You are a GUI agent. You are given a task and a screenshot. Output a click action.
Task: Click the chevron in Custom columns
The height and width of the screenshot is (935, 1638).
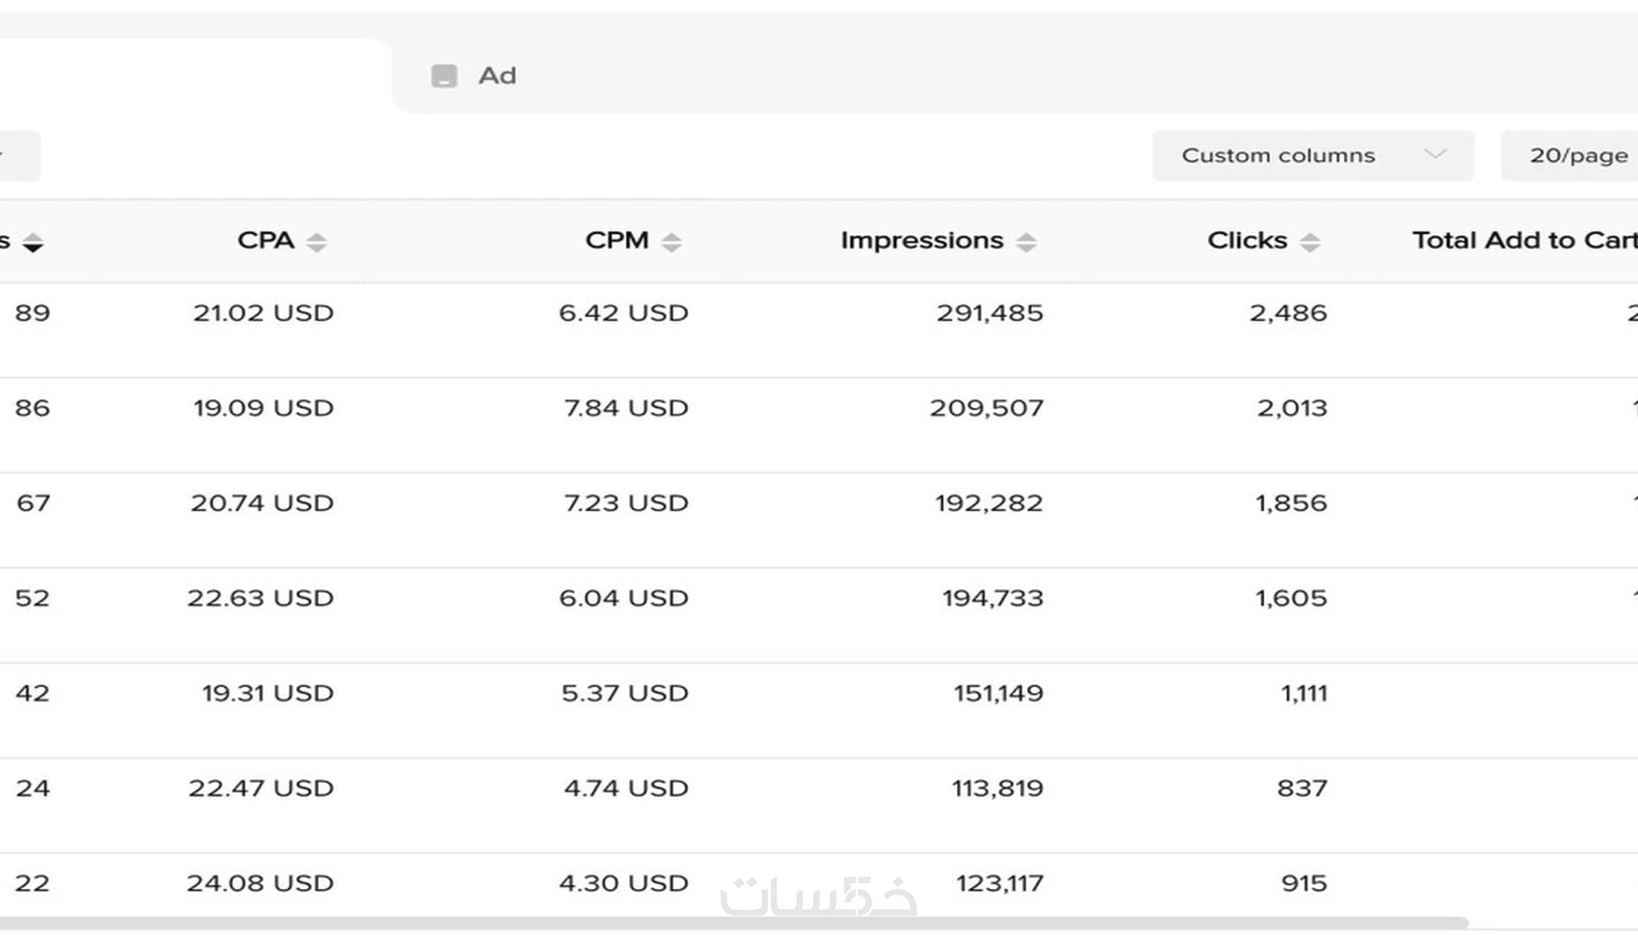click(x=1435, y=155)
